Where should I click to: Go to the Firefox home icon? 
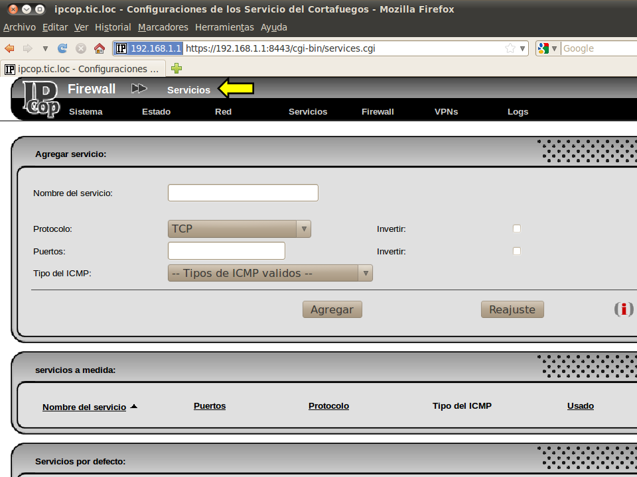[100, 48]
